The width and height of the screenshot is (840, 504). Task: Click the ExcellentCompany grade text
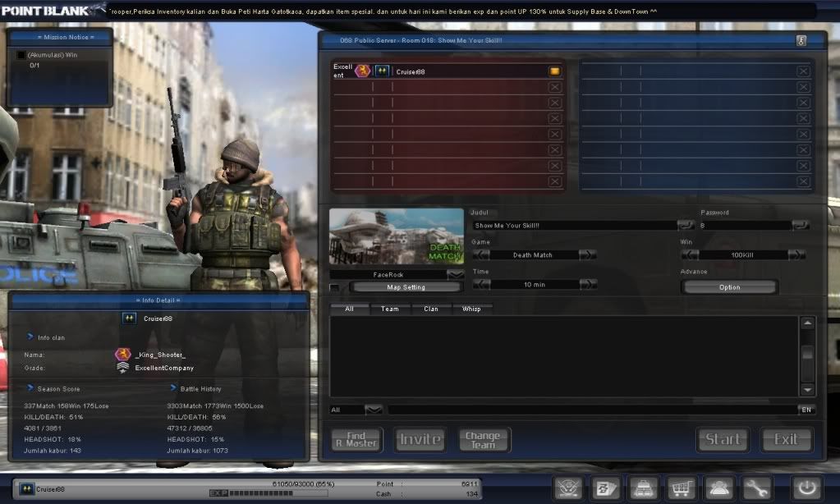(x=164, y=368)
